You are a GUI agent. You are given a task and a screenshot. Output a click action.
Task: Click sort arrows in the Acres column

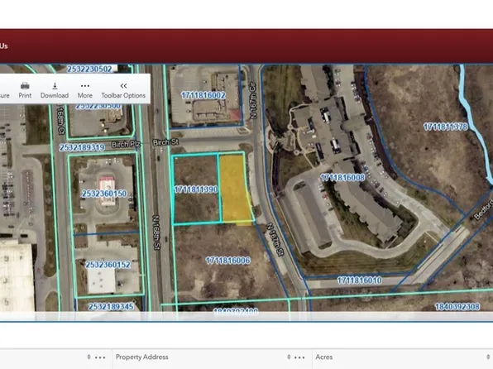[488, 357]
